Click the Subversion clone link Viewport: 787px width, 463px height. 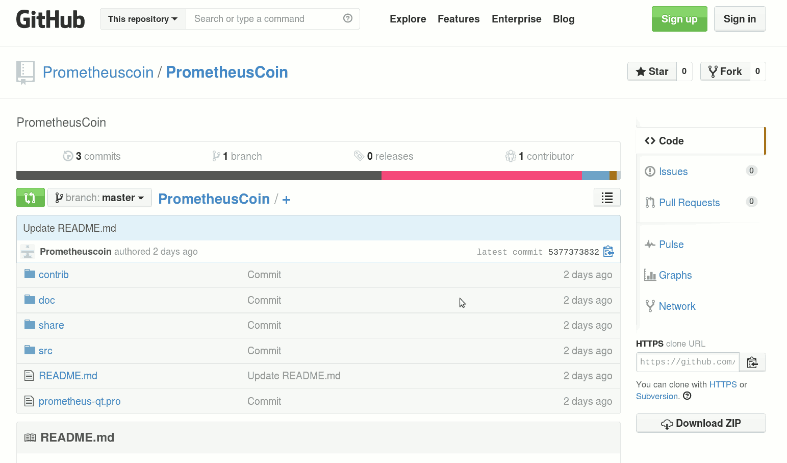(657, 396)
